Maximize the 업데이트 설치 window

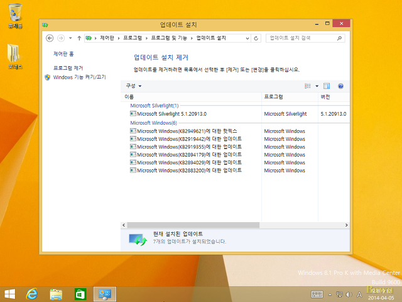click(x=327, y=24)
